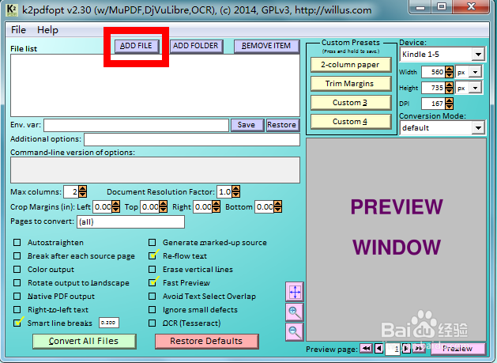
Task: Click the Preview button
Action: 457,349
